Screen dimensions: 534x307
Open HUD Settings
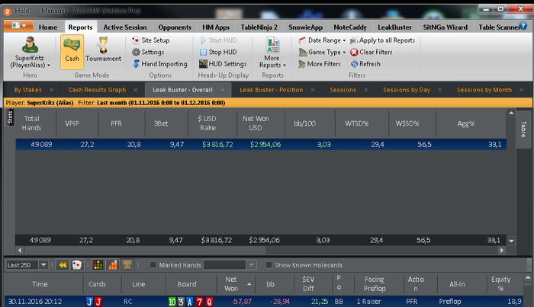[223, 64]
